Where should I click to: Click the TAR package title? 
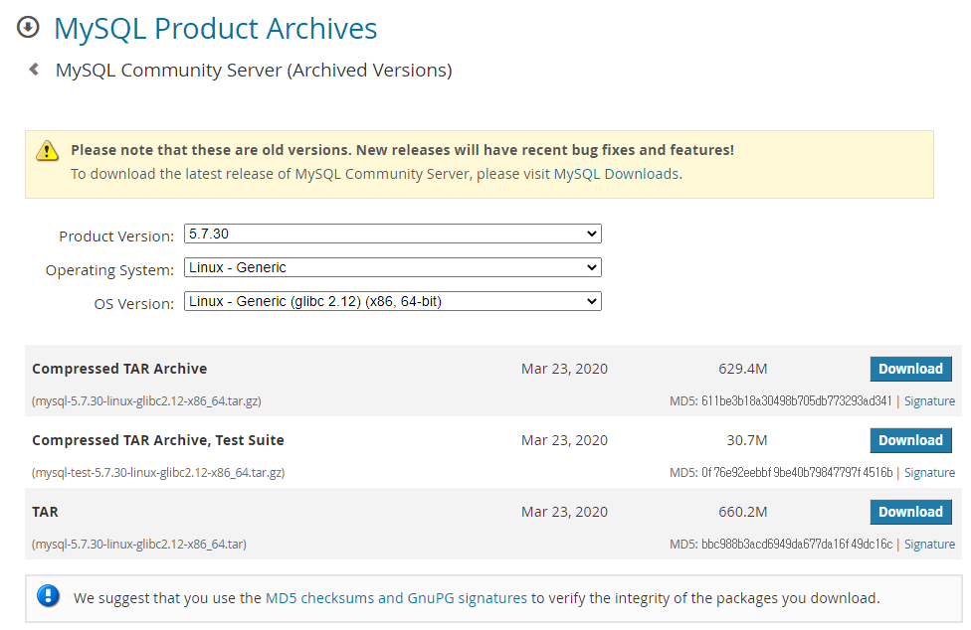pyautogui.click(x=45, y=513)
